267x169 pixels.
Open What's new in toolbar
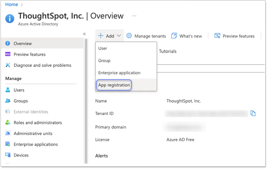tap(187, 36)
